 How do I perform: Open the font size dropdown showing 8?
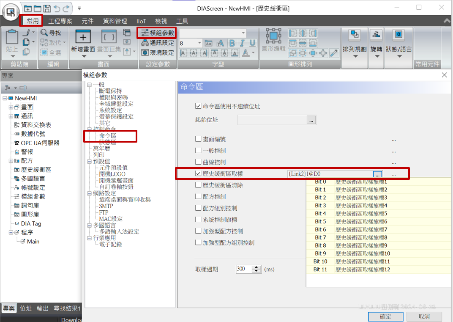(x=199, y=43)
